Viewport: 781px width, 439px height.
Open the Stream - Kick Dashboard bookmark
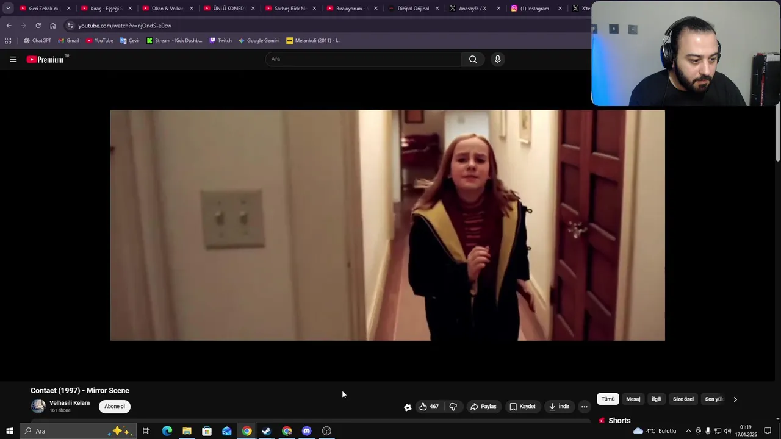(x=174, y=40)
